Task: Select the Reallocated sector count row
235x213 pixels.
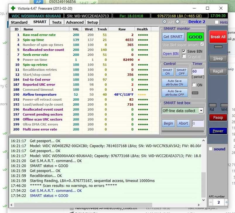Action: tap(84, 50)
